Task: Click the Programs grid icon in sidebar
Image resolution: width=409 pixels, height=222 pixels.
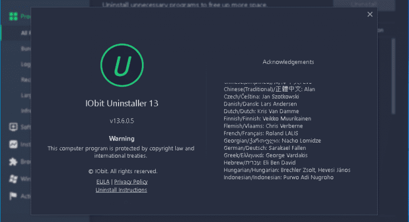Action: 13,16
